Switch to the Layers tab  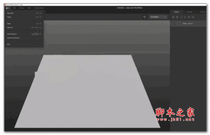coord(176,12)
